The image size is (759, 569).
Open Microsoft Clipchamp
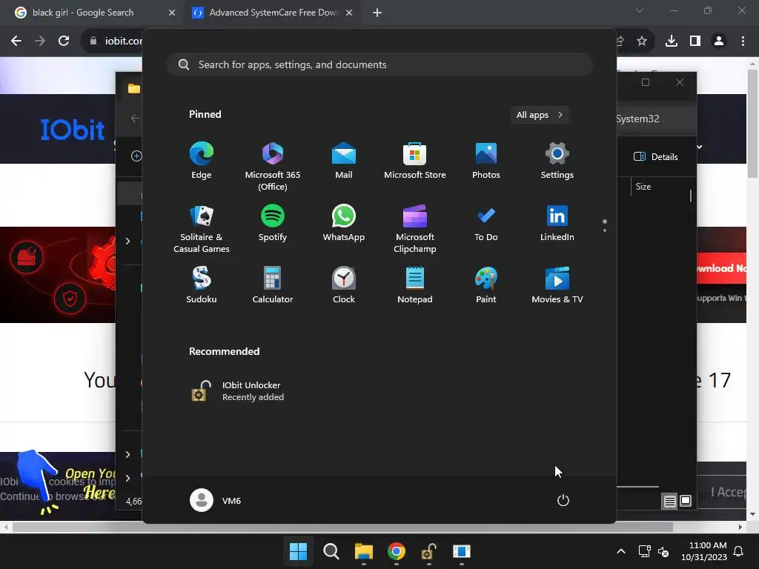415,229
